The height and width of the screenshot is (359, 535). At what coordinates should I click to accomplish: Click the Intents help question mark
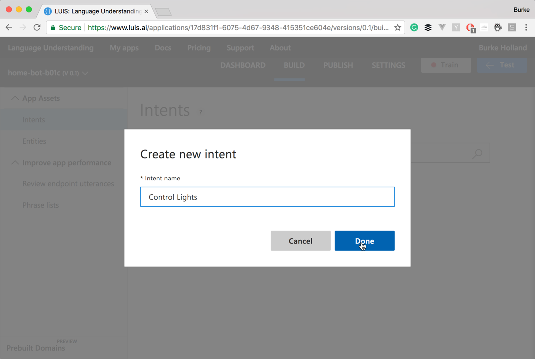pyautogui.click(x=201, y=112)
